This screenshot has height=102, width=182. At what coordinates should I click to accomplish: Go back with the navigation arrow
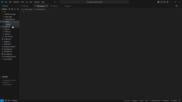(55, 2)
